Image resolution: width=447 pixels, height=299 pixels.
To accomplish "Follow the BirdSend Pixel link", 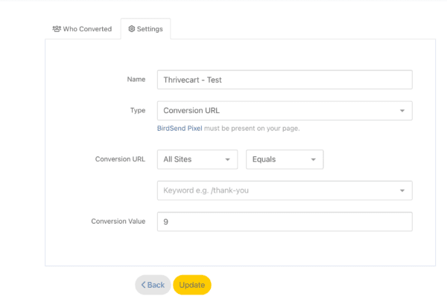I will (180, 128).
